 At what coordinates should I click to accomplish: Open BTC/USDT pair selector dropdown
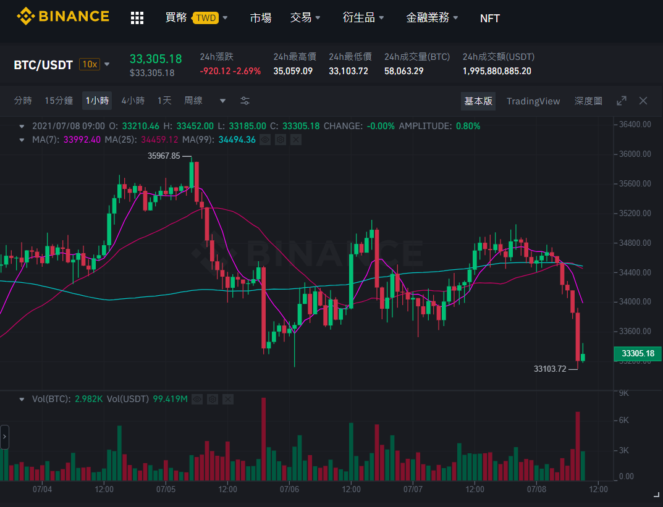coord(107,65)
